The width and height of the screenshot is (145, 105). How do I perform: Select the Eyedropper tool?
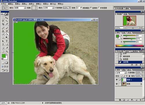pos(7,48)
